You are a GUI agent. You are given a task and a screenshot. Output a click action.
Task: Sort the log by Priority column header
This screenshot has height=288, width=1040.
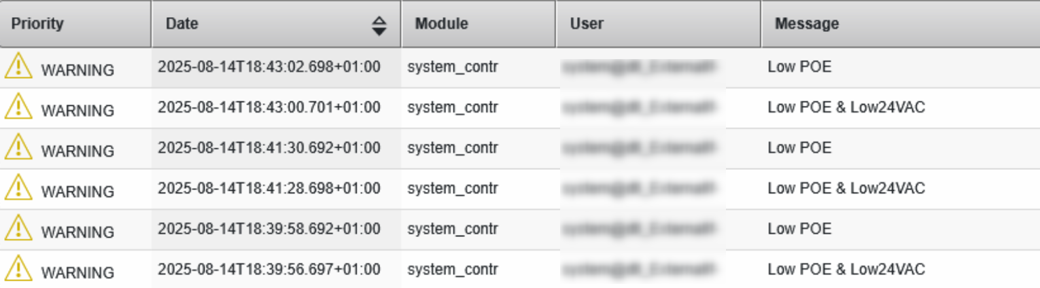pyautogui.click(x=37, y=24)
